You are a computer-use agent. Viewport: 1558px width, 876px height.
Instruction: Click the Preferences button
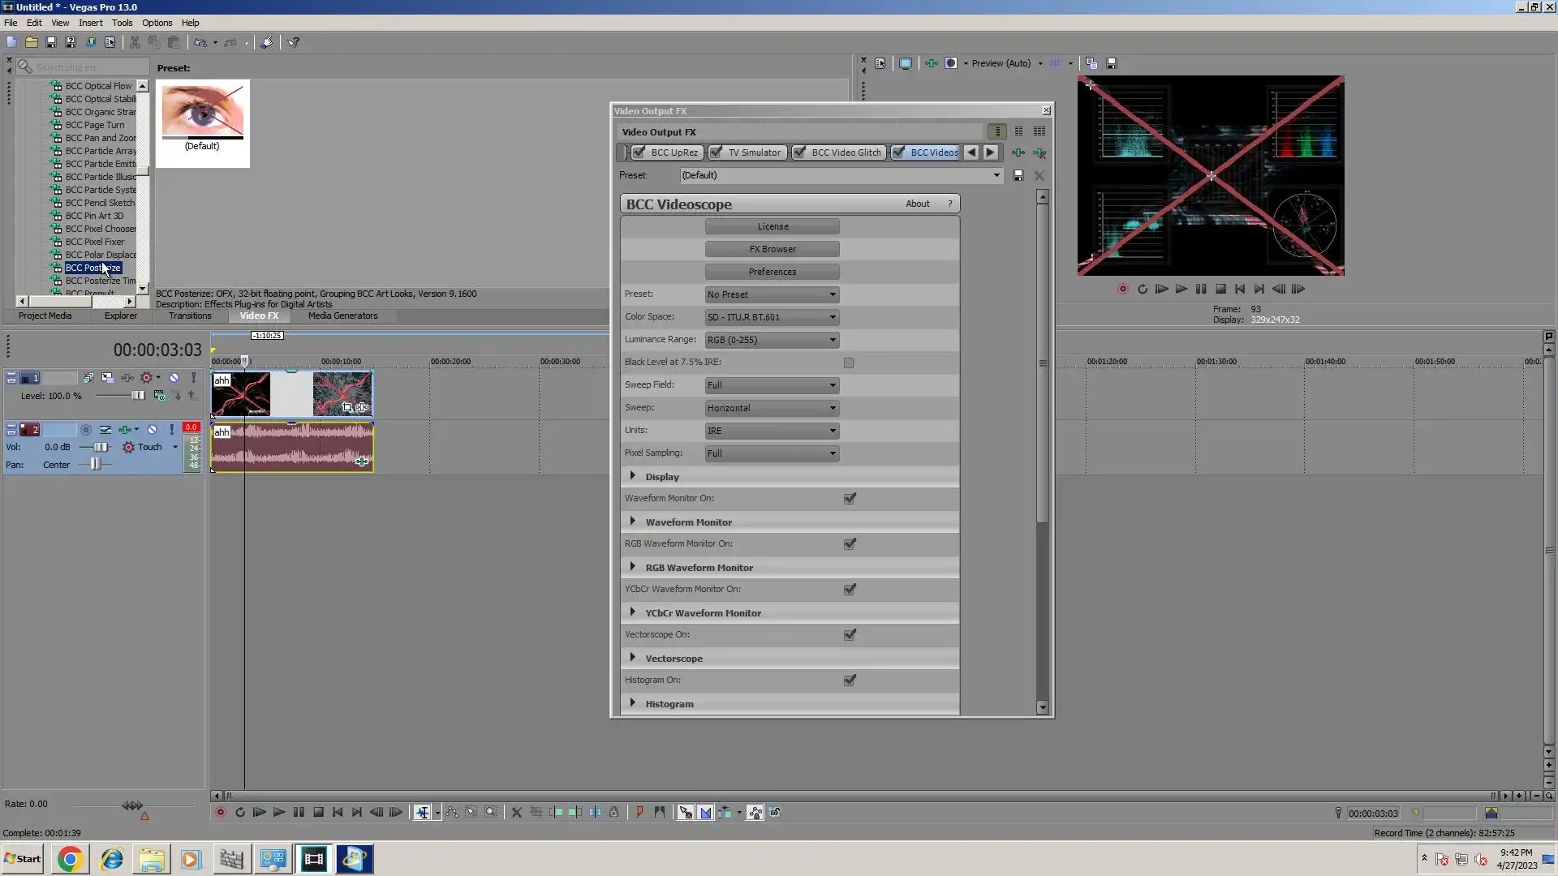[772, 272]
